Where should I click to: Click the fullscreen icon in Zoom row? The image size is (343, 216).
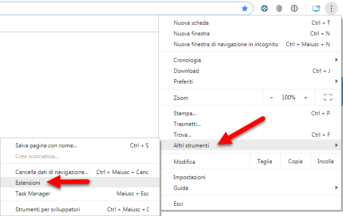pos(328,97)
